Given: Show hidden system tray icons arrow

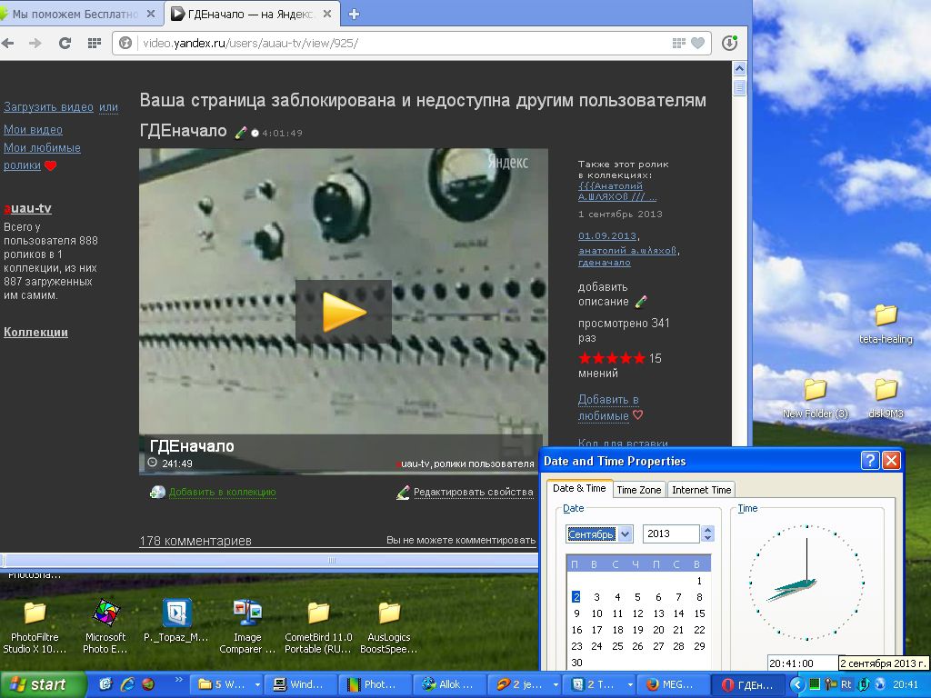Looking at the screenshot, I should click(796, 684).
